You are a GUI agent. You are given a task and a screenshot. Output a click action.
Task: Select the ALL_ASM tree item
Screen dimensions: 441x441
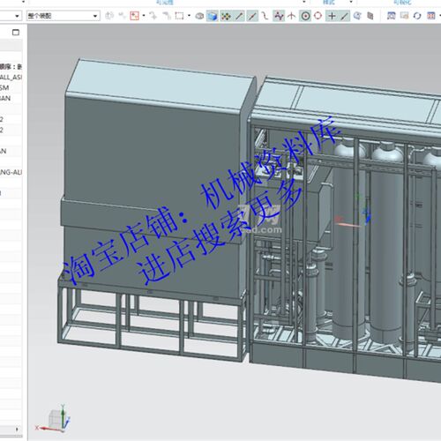tap(11, 77)
